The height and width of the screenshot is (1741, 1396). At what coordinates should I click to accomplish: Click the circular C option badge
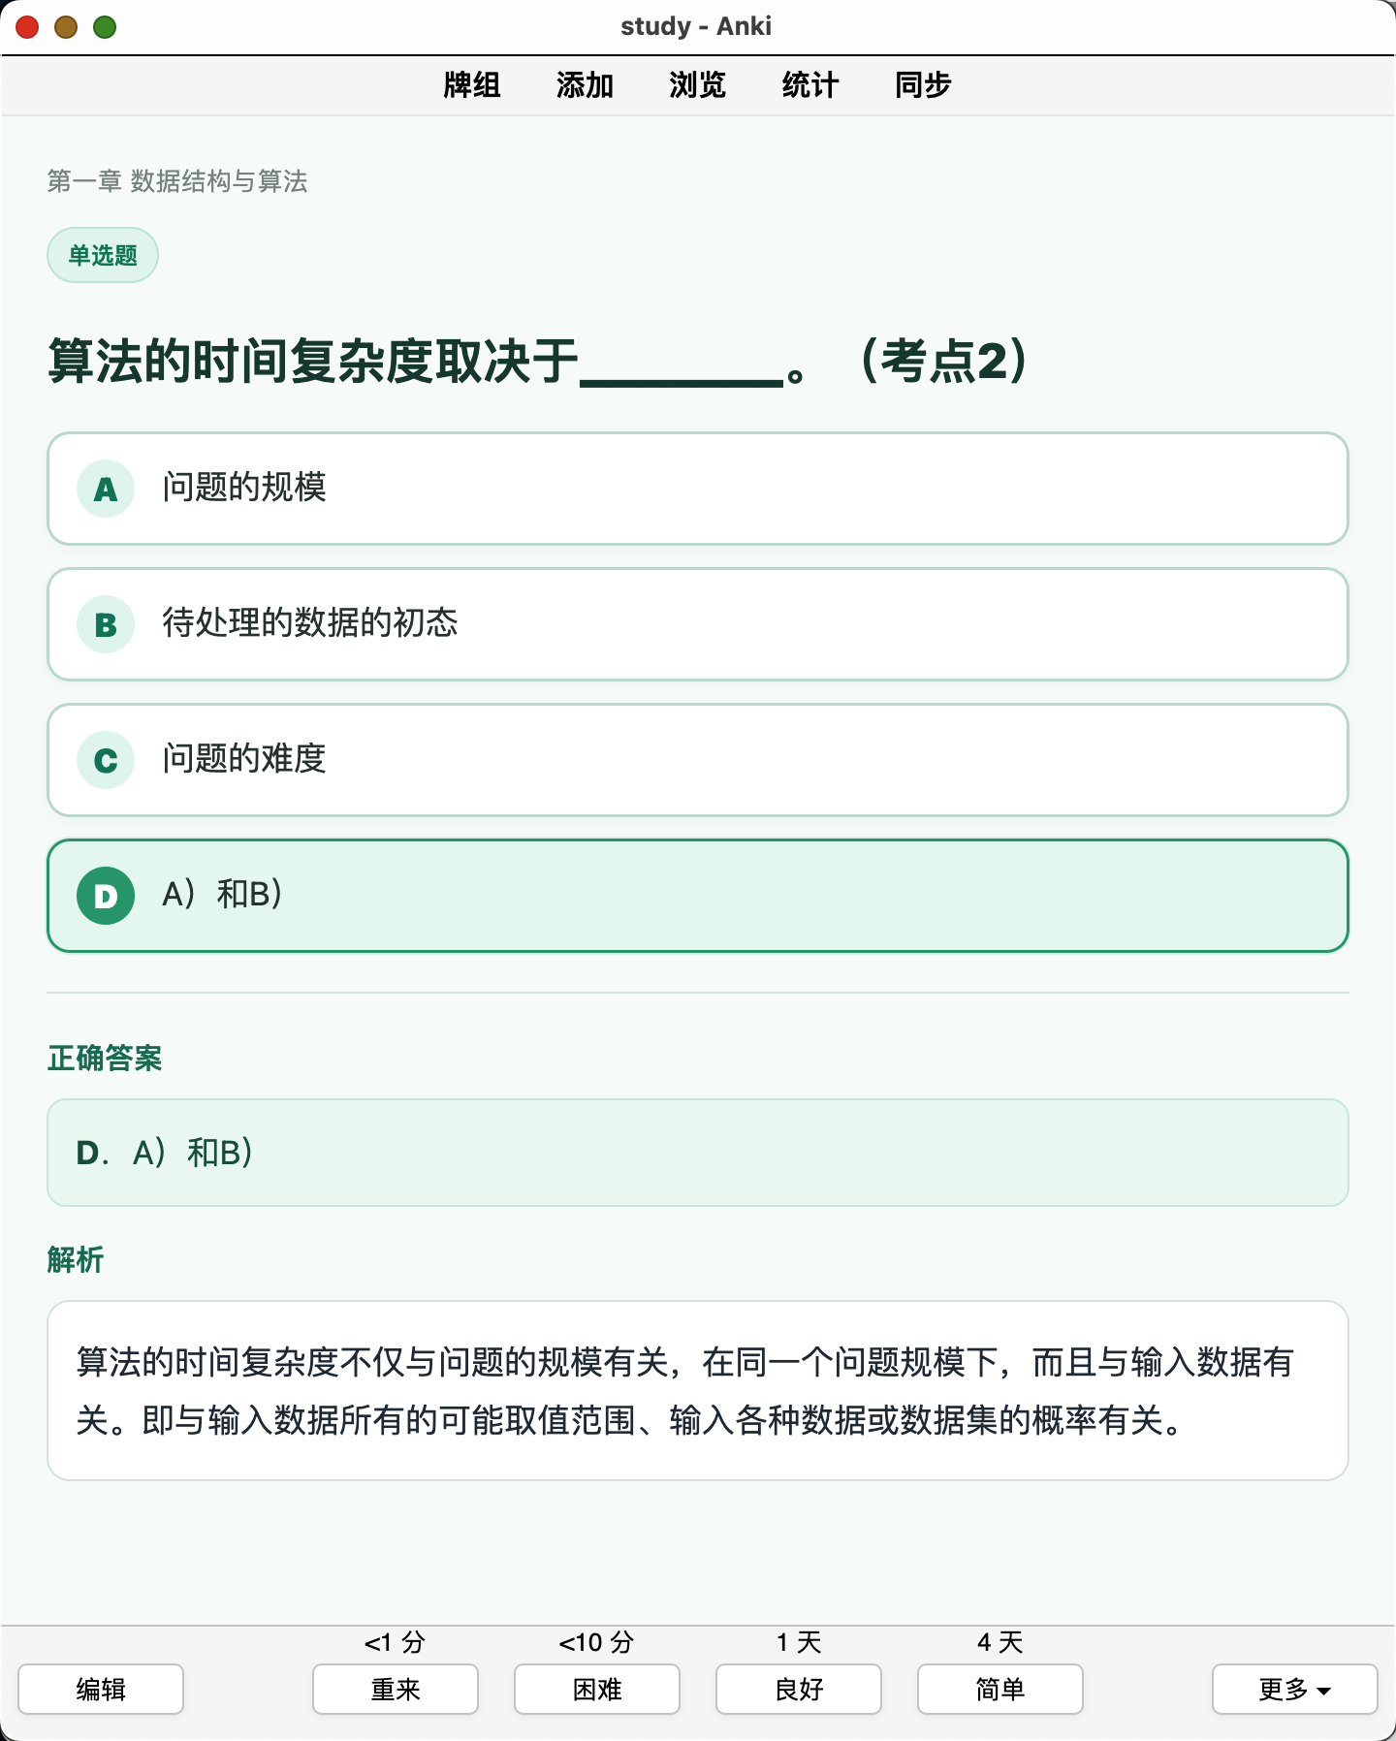pos(106,760)
